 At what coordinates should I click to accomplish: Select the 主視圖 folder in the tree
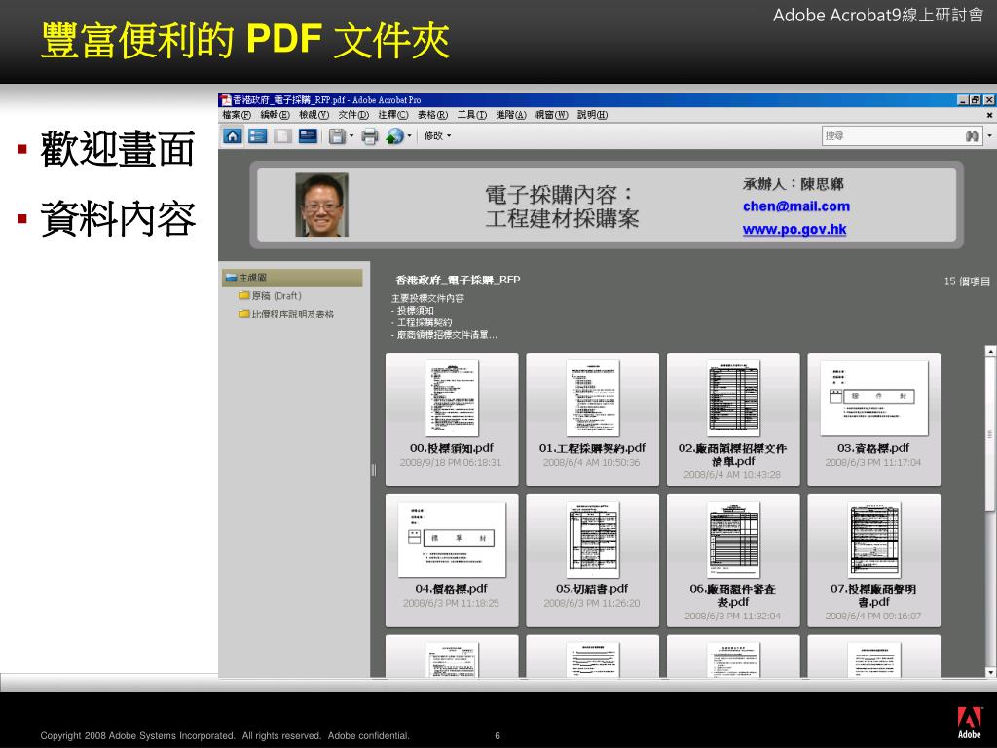click(292, 278)
